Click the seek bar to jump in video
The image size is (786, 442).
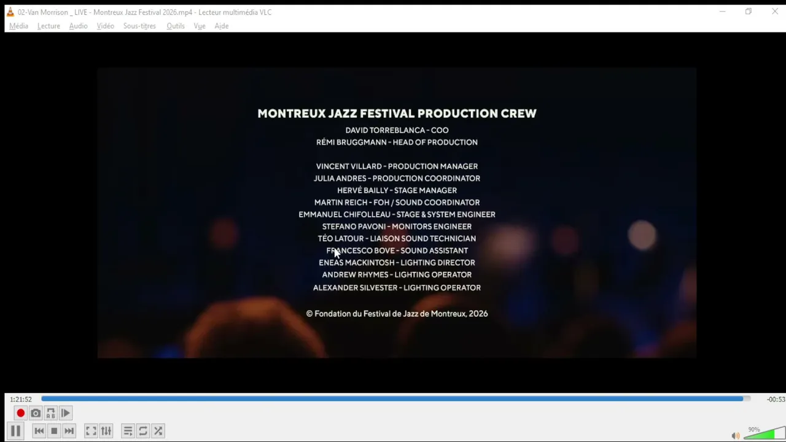click(x=395, y=399)
